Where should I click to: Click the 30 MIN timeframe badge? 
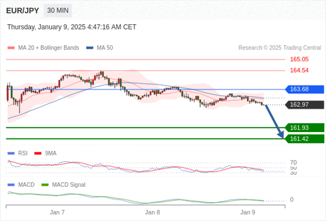[x=58, y=11]
